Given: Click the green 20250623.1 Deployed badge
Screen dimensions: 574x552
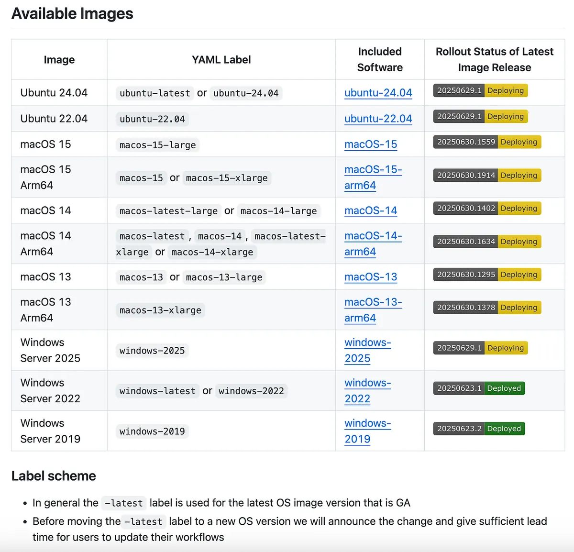Looking at the screenshot, I should [x=479, y=388].
